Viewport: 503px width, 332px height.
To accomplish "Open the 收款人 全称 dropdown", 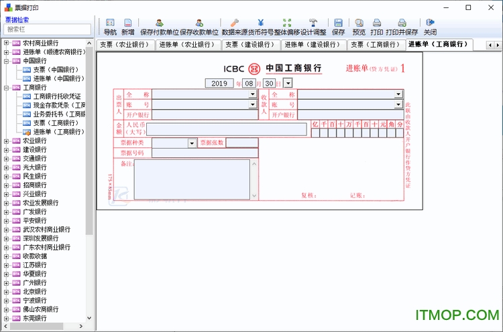I will [x=398, y=94].
